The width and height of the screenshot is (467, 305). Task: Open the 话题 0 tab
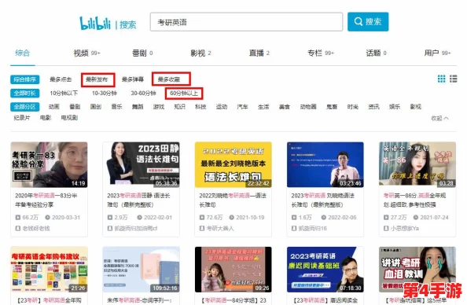pyautogui.click(x=376, y=53)
